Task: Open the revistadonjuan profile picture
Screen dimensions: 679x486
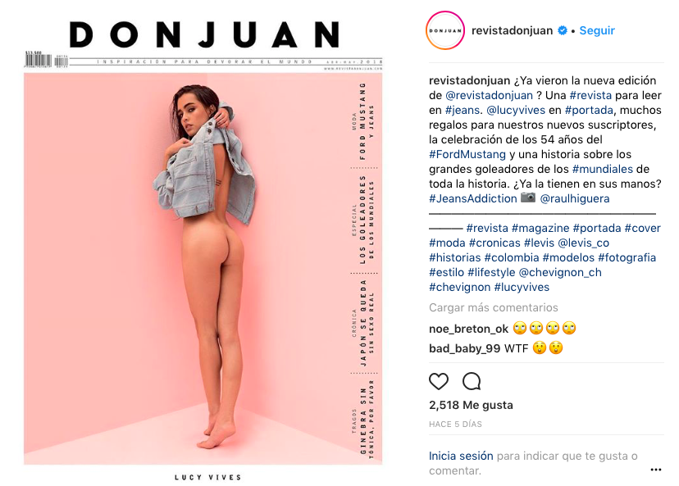Action: 445,30
